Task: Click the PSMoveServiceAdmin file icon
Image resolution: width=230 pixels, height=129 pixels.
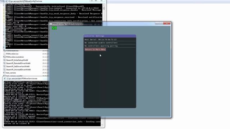Action: pos(4,57)
